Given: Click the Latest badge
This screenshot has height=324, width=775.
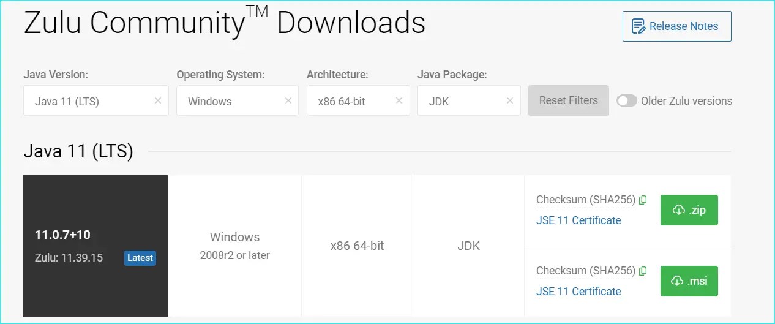Looking at the screenshot, I should coord(140,258).
